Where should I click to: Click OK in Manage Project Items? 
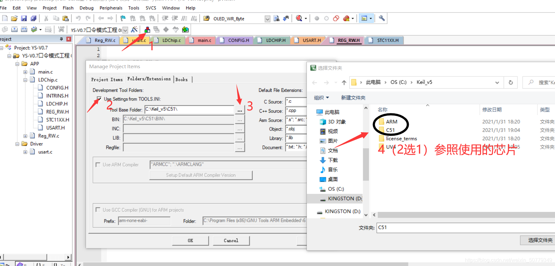(x=190, y=240)
